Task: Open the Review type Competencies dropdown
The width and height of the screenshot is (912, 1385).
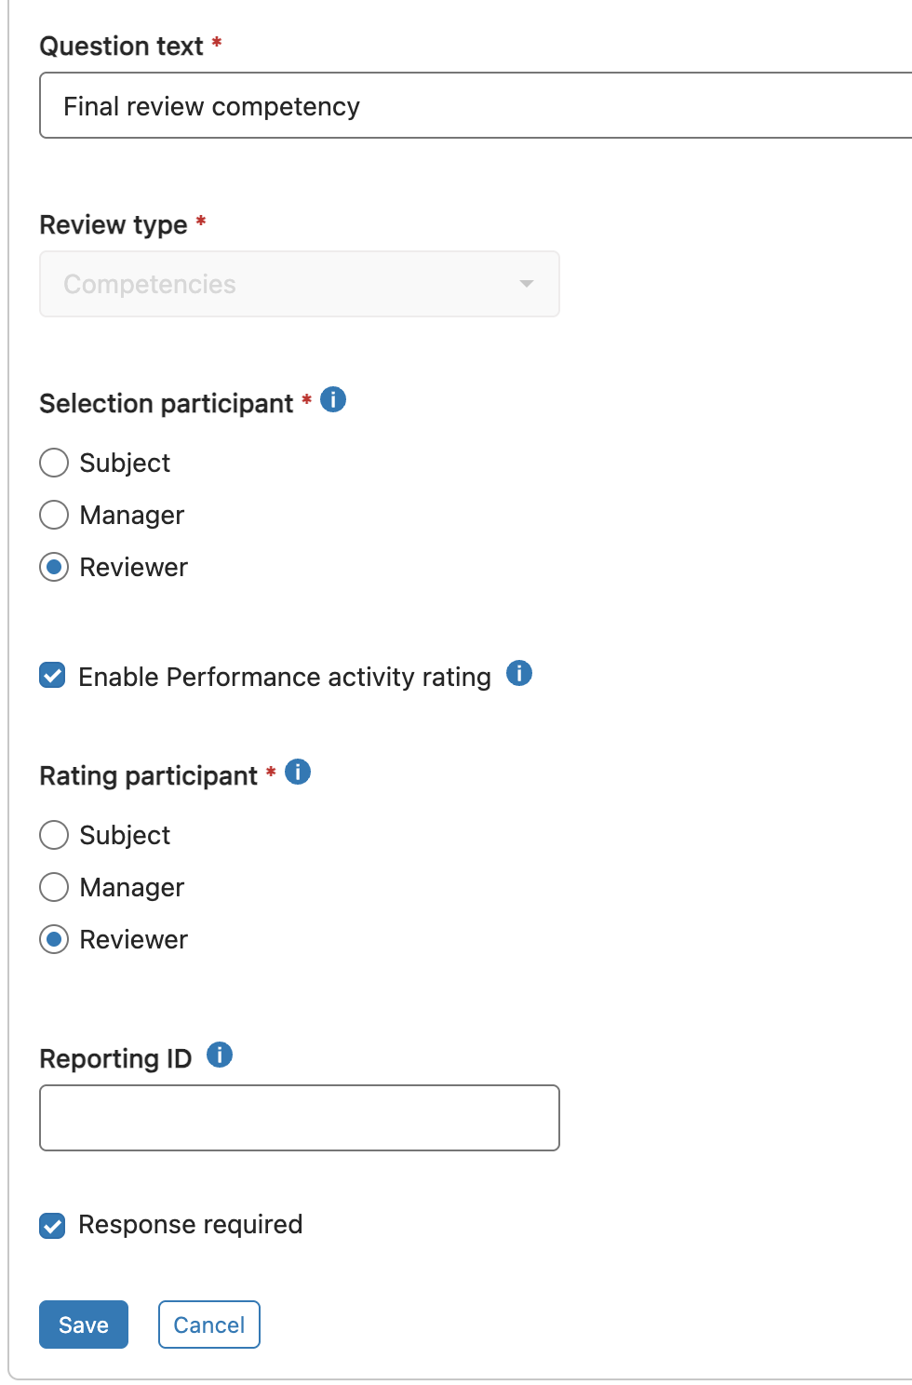Action: coord(300,284)
